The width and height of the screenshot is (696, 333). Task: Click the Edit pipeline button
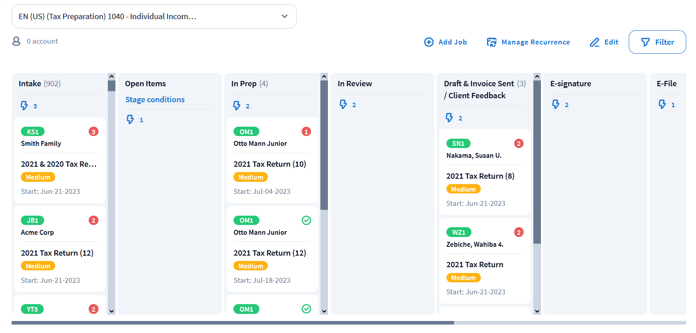coord(604,42)
